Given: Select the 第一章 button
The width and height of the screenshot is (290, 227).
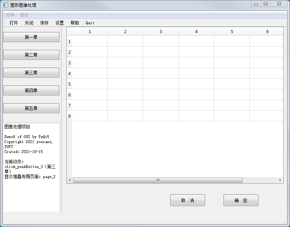Looking at the screenshot, I should click(31, 37).
